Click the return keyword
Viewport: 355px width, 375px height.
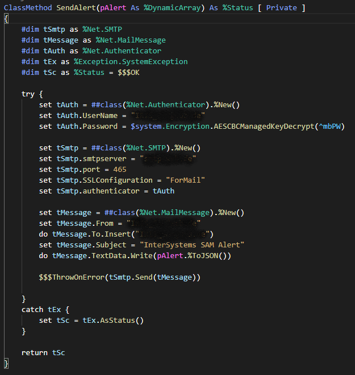(35, 352)
